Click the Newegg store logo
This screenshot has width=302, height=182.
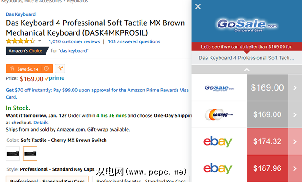pyautogui.click(x=219, y=114)
